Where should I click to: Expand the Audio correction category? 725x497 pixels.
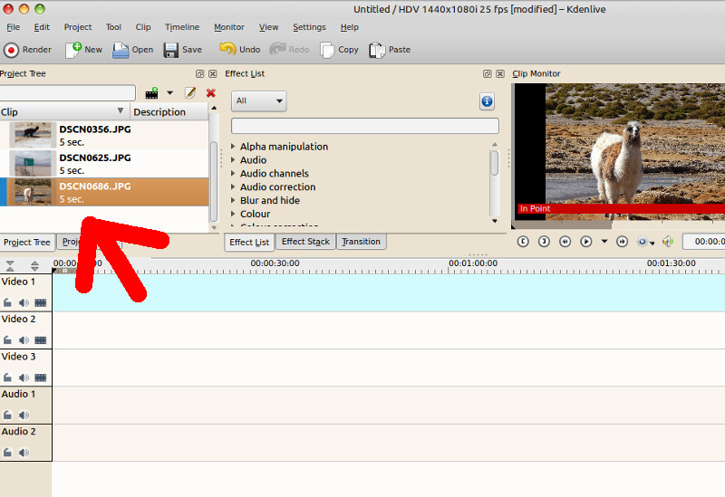point(233,186)
